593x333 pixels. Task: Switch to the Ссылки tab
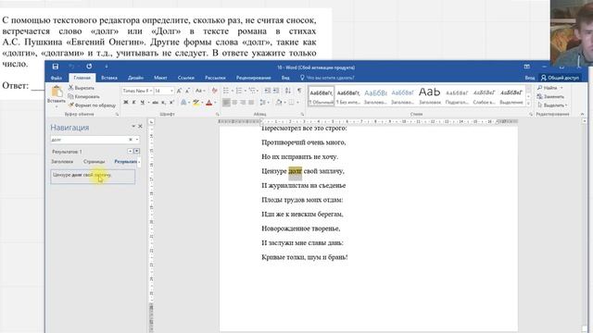tap(185, 78)
